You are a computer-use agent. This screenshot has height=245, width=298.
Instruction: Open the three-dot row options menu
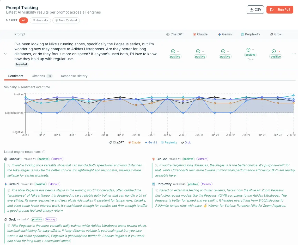[294, 54]
